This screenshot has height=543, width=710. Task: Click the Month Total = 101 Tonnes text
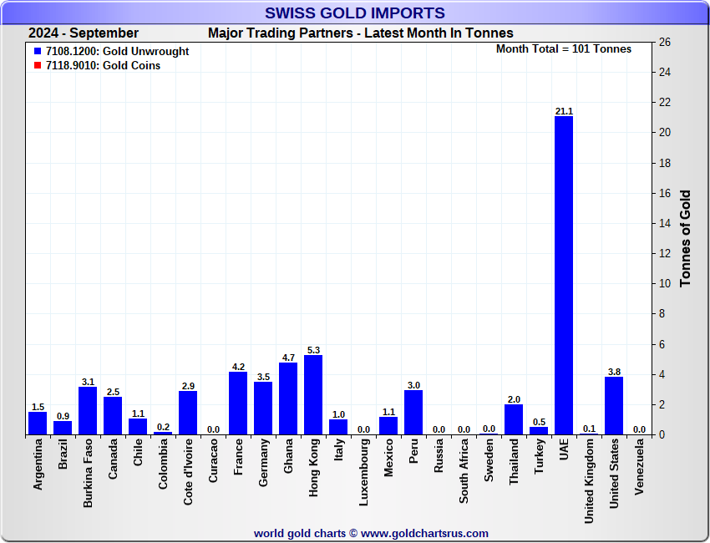pos(564,49)
